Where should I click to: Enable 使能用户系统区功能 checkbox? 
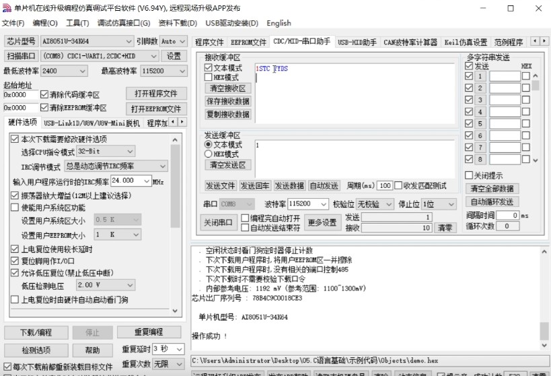pos(15,208)
